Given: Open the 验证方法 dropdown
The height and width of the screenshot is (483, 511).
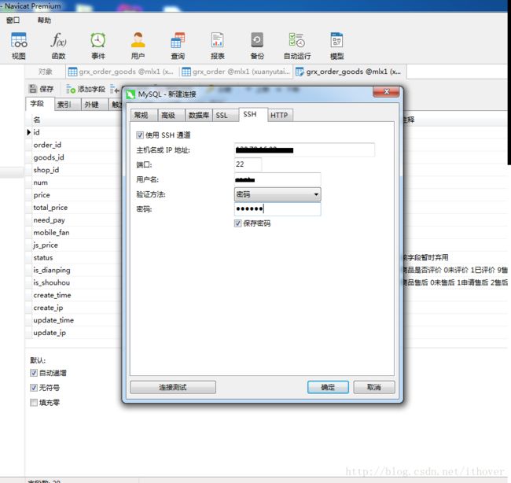Looking at the screenshot, I should (278, 194).
